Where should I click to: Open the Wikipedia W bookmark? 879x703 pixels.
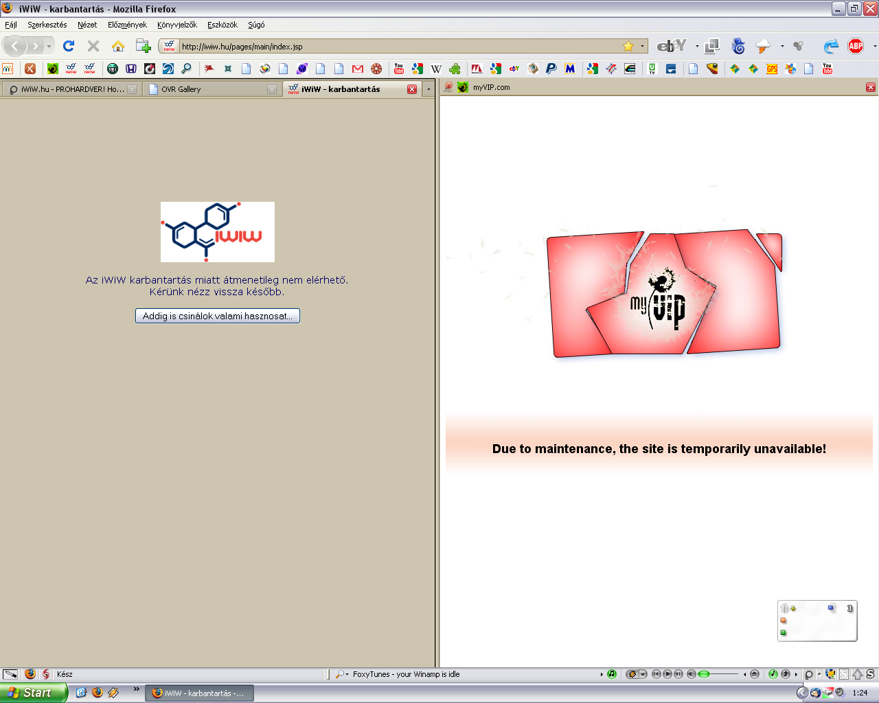[436, 69]
